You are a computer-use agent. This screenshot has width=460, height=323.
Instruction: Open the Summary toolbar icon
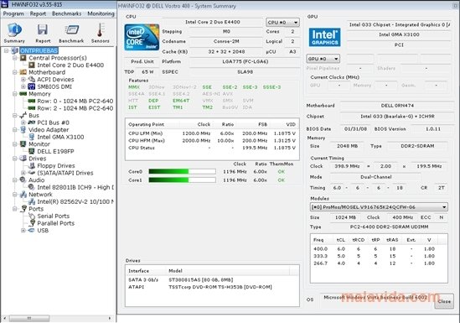pyautogui.click(x=14, y=29)
